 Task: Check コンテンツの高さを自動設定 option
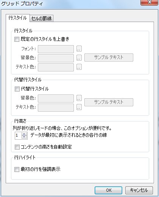click(17, 147)
